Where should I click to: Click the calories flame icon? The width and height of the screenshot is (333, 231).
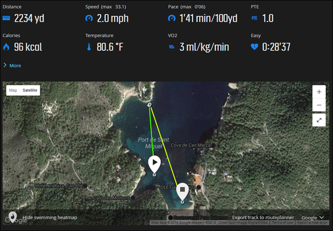pyautogui.click(x=6, y=47)
